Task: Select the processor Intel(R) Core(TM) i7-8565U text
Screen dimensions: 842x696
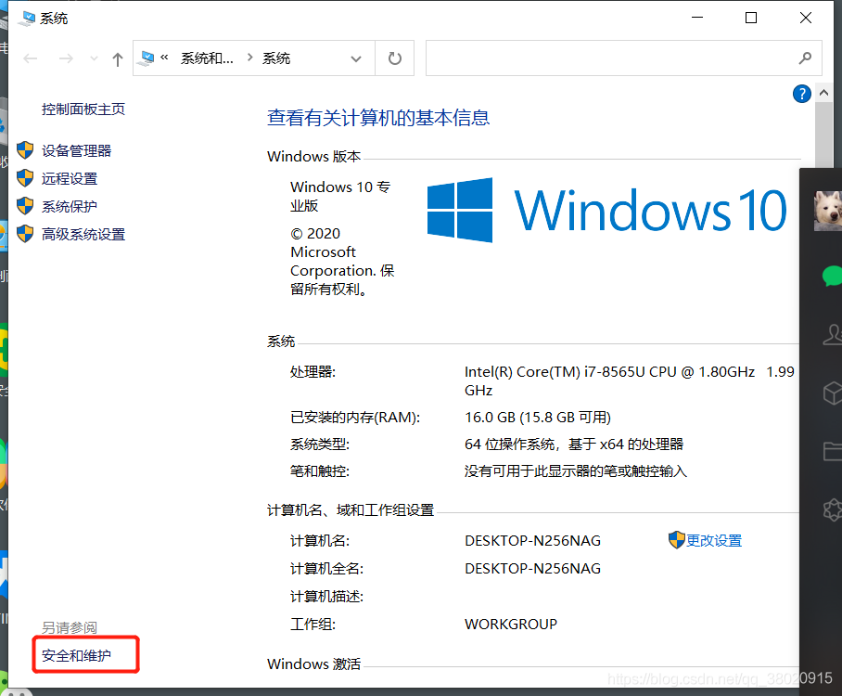Action: (630, 380)
